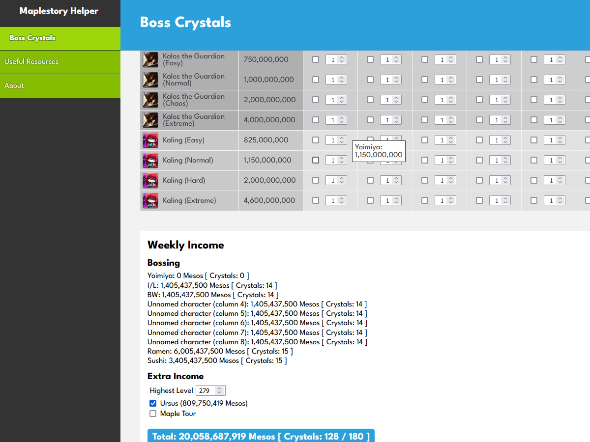Click the Maplestory Helper site title
The width and height of the screenshot is (590, 442).
click(x=59, y=11)
